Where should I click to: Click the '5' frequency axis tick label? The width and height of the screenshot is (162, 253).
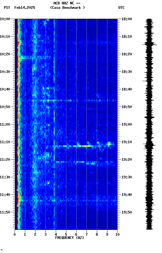coord(66,235)
